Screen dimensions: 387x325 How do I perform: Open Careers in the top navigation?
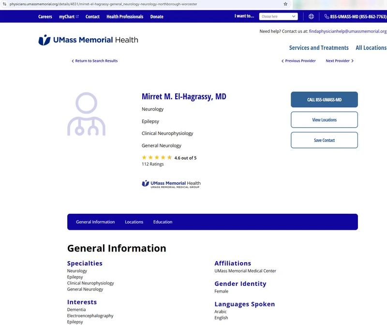tap(45, 17)
